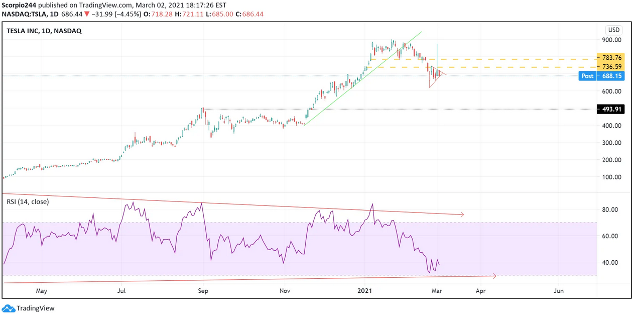Viewport: 634px width, 314px height.
Task: Click the 2021 date axis label
Action: (364, 291)
